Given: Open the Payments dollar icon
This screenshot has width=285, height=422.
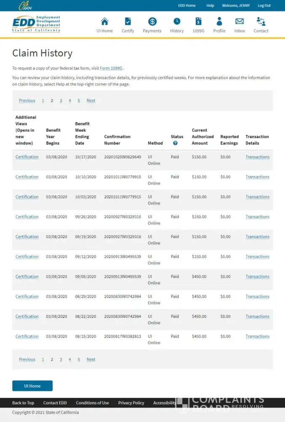Looking at the screenshot, I should click(152, 22).
